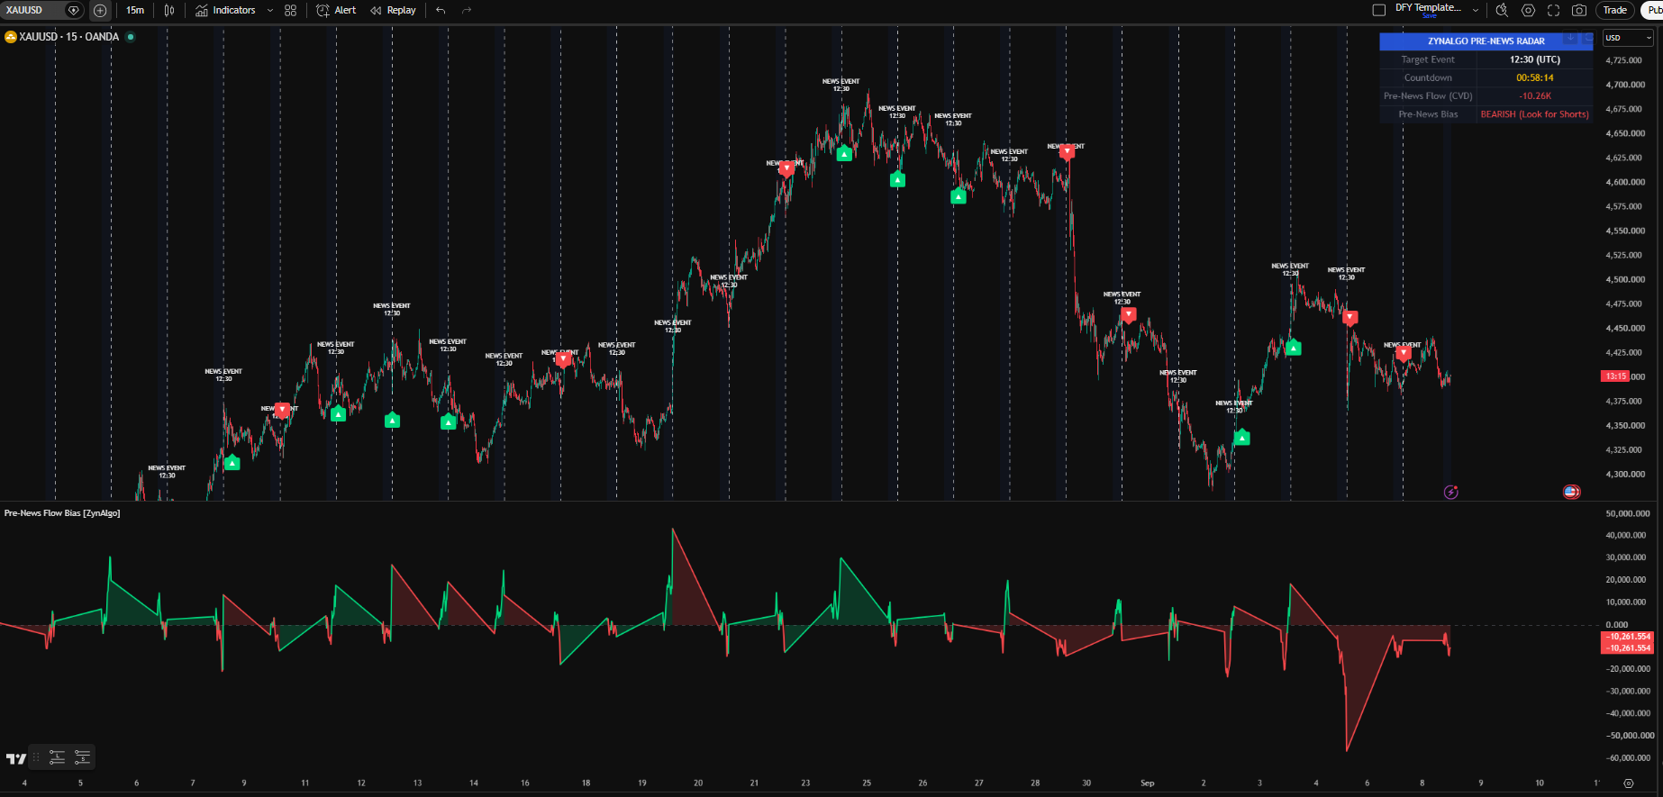Click the Pre-News Flow -10.26K value

click(x=1535, y=96)
